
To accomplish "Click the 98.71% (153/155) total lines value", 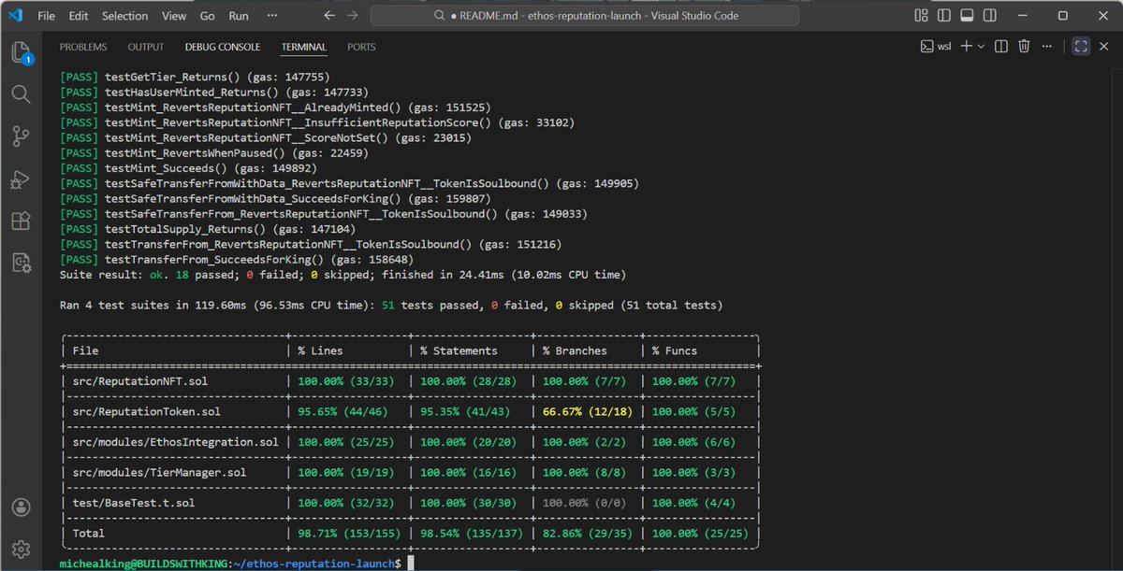I will point(347,533).
